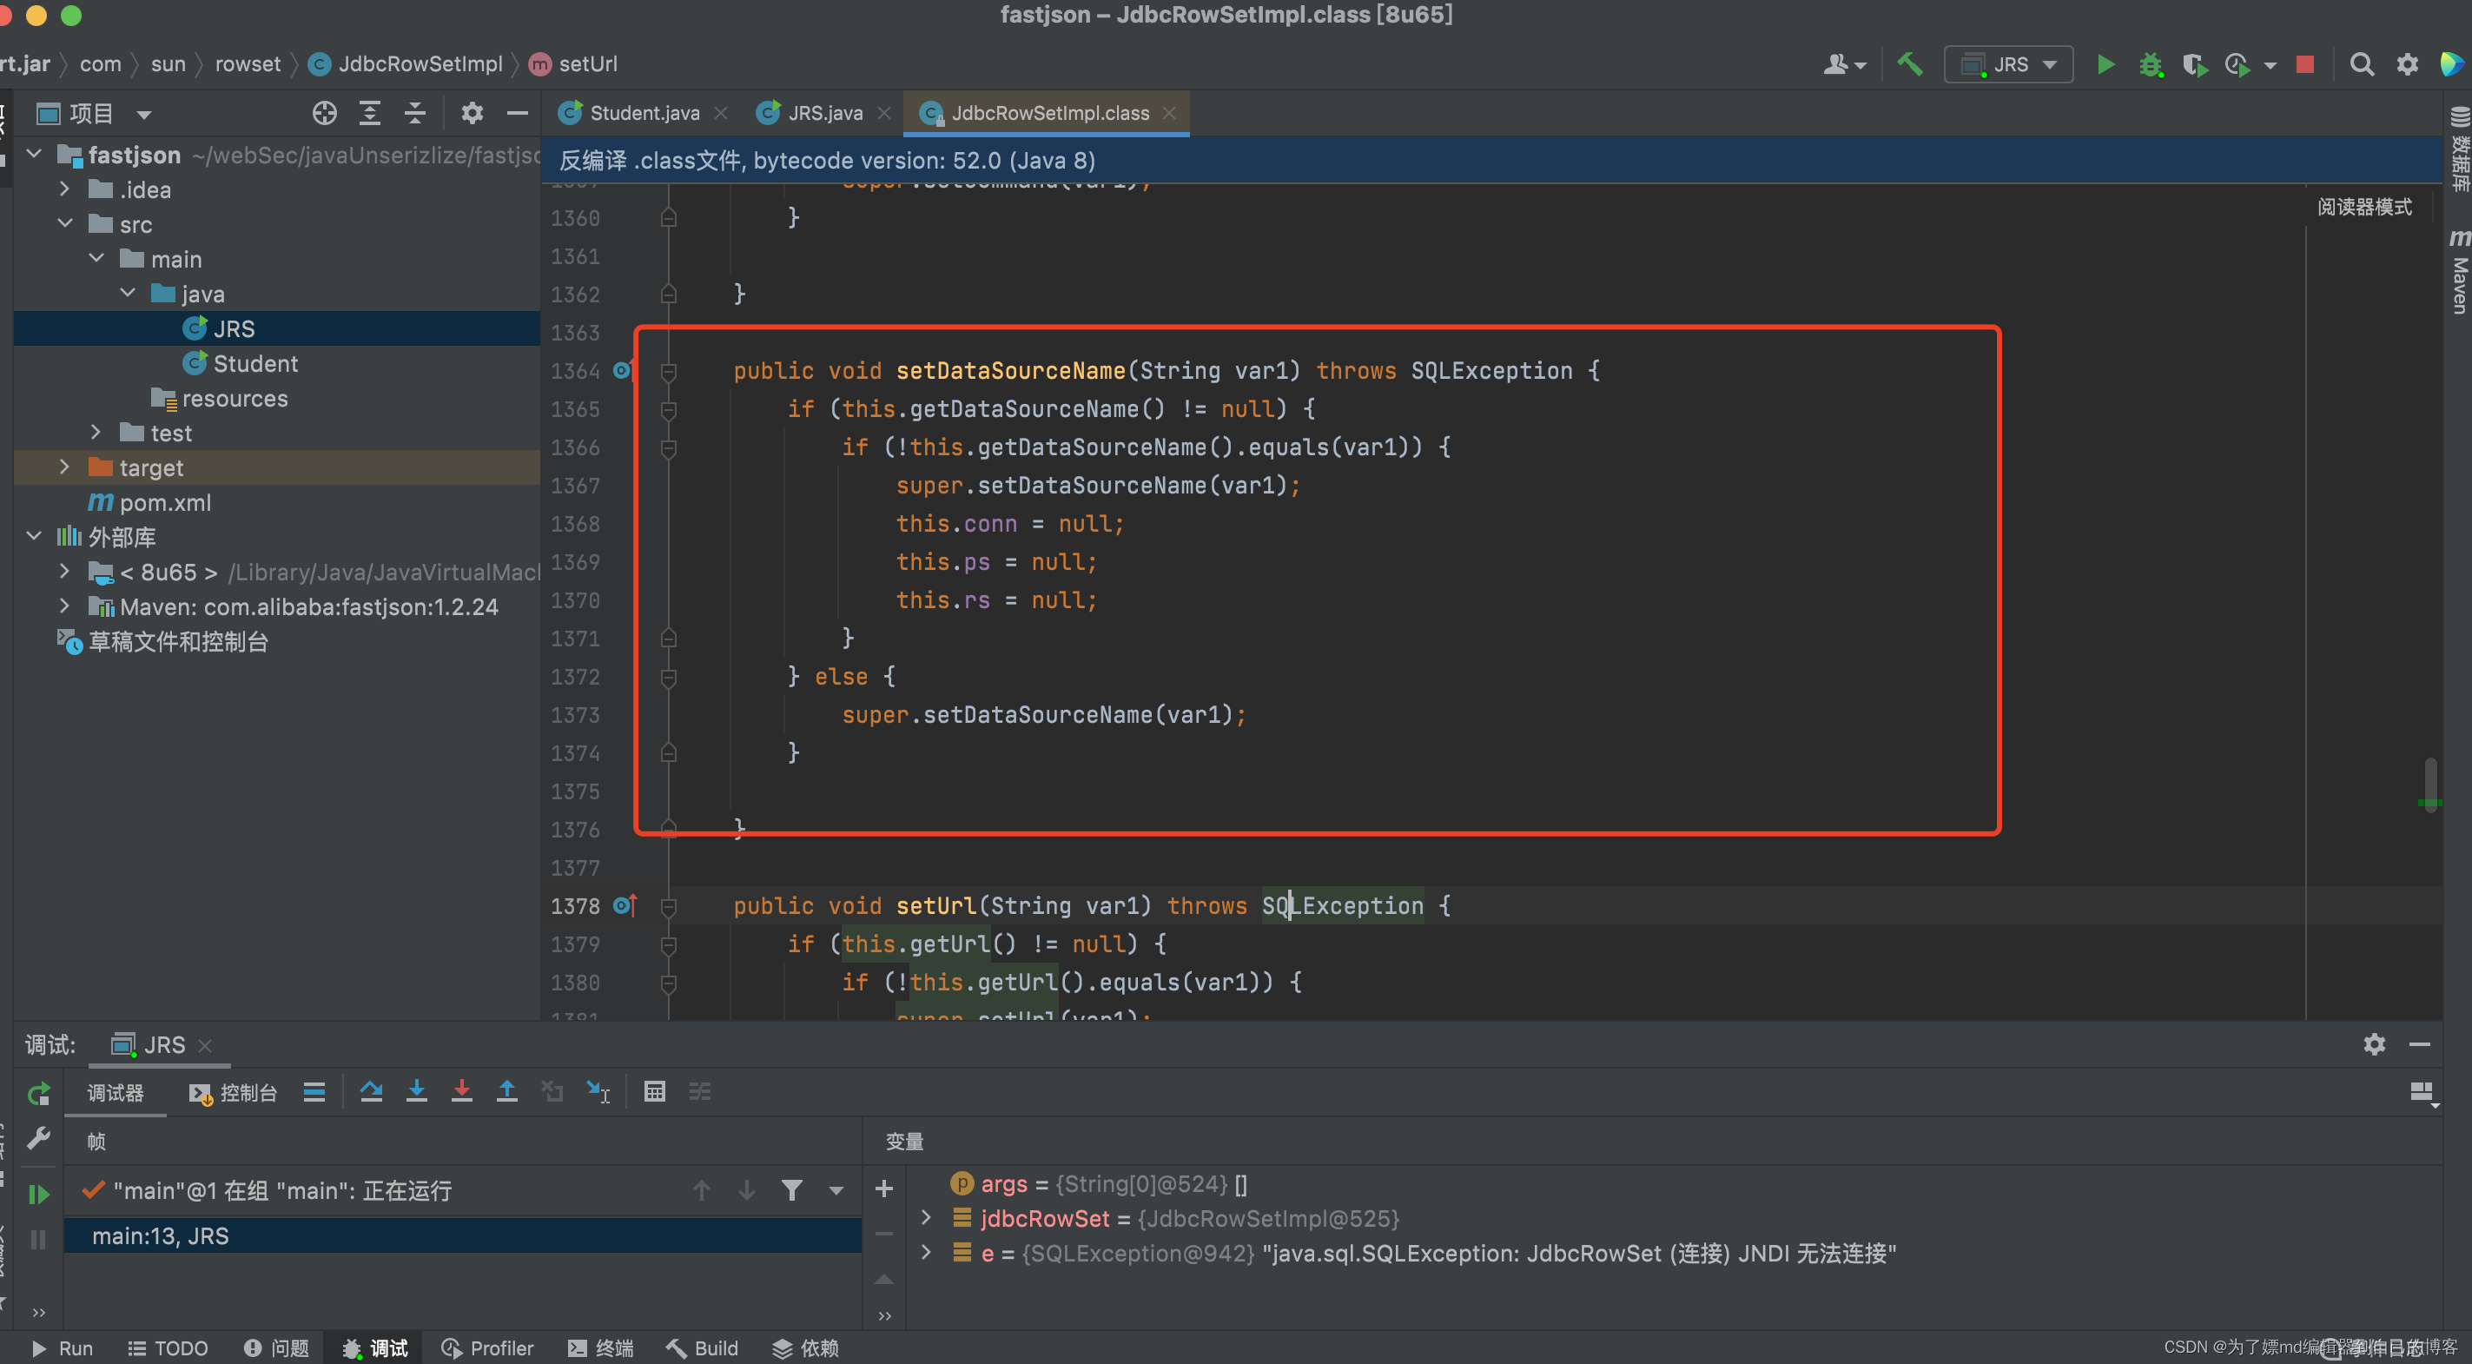Expand all in project panel
The width and height of the screenshot is (2472, 1364).
click(x=369, y=113)
